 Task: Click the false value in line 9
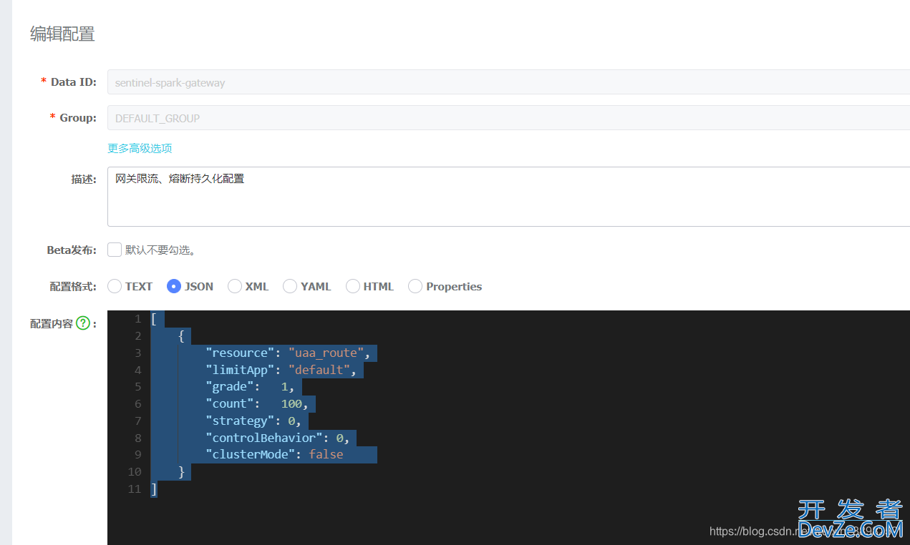click(x=326, y=454)
